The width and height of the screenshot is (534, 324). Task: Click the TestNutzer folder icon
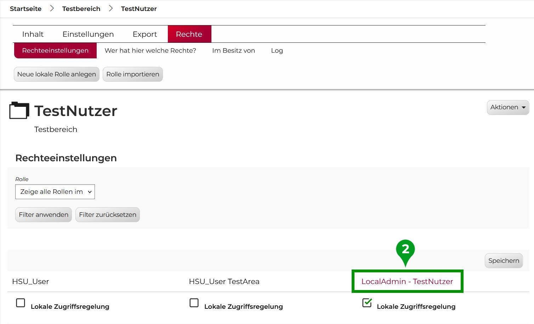(19, 110)
